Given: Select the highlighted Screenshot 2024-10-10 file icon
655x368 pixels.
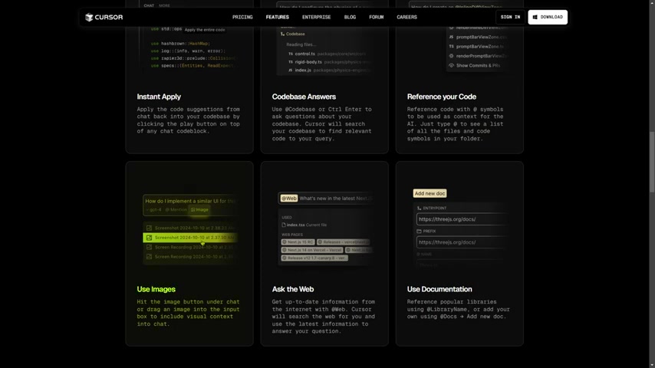Looking at the screenshot, I should (x=149, y=238).
